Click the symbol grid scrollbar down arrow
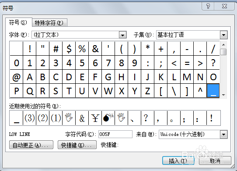Viewport: 237px width, 171px height. tap(224, 95)
